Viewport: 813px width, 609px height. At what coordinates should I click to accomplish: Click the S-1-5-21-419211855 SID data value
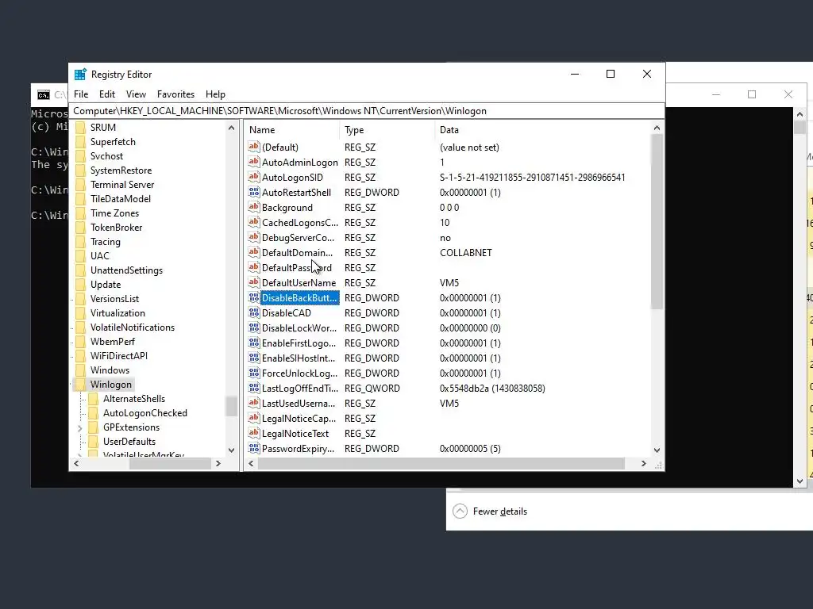[x=533, y=177]
